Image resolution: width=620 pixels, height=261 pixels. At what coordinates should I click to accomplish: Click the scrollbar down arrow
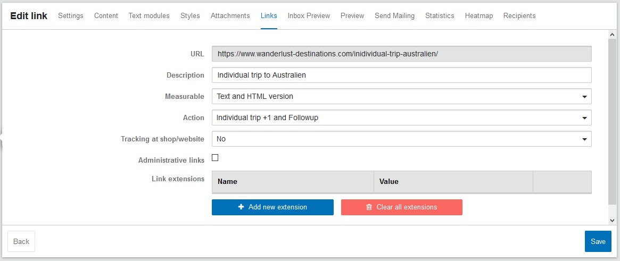click(613, 220)
